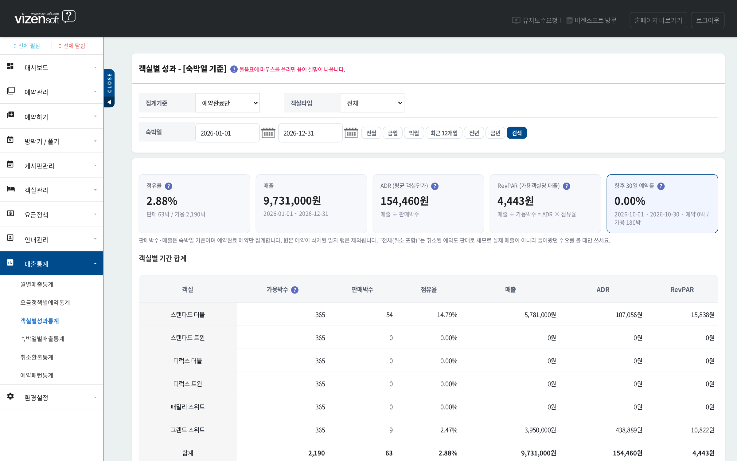
Task: Click help icon beside 점유율 card
Action: (169, 186)
